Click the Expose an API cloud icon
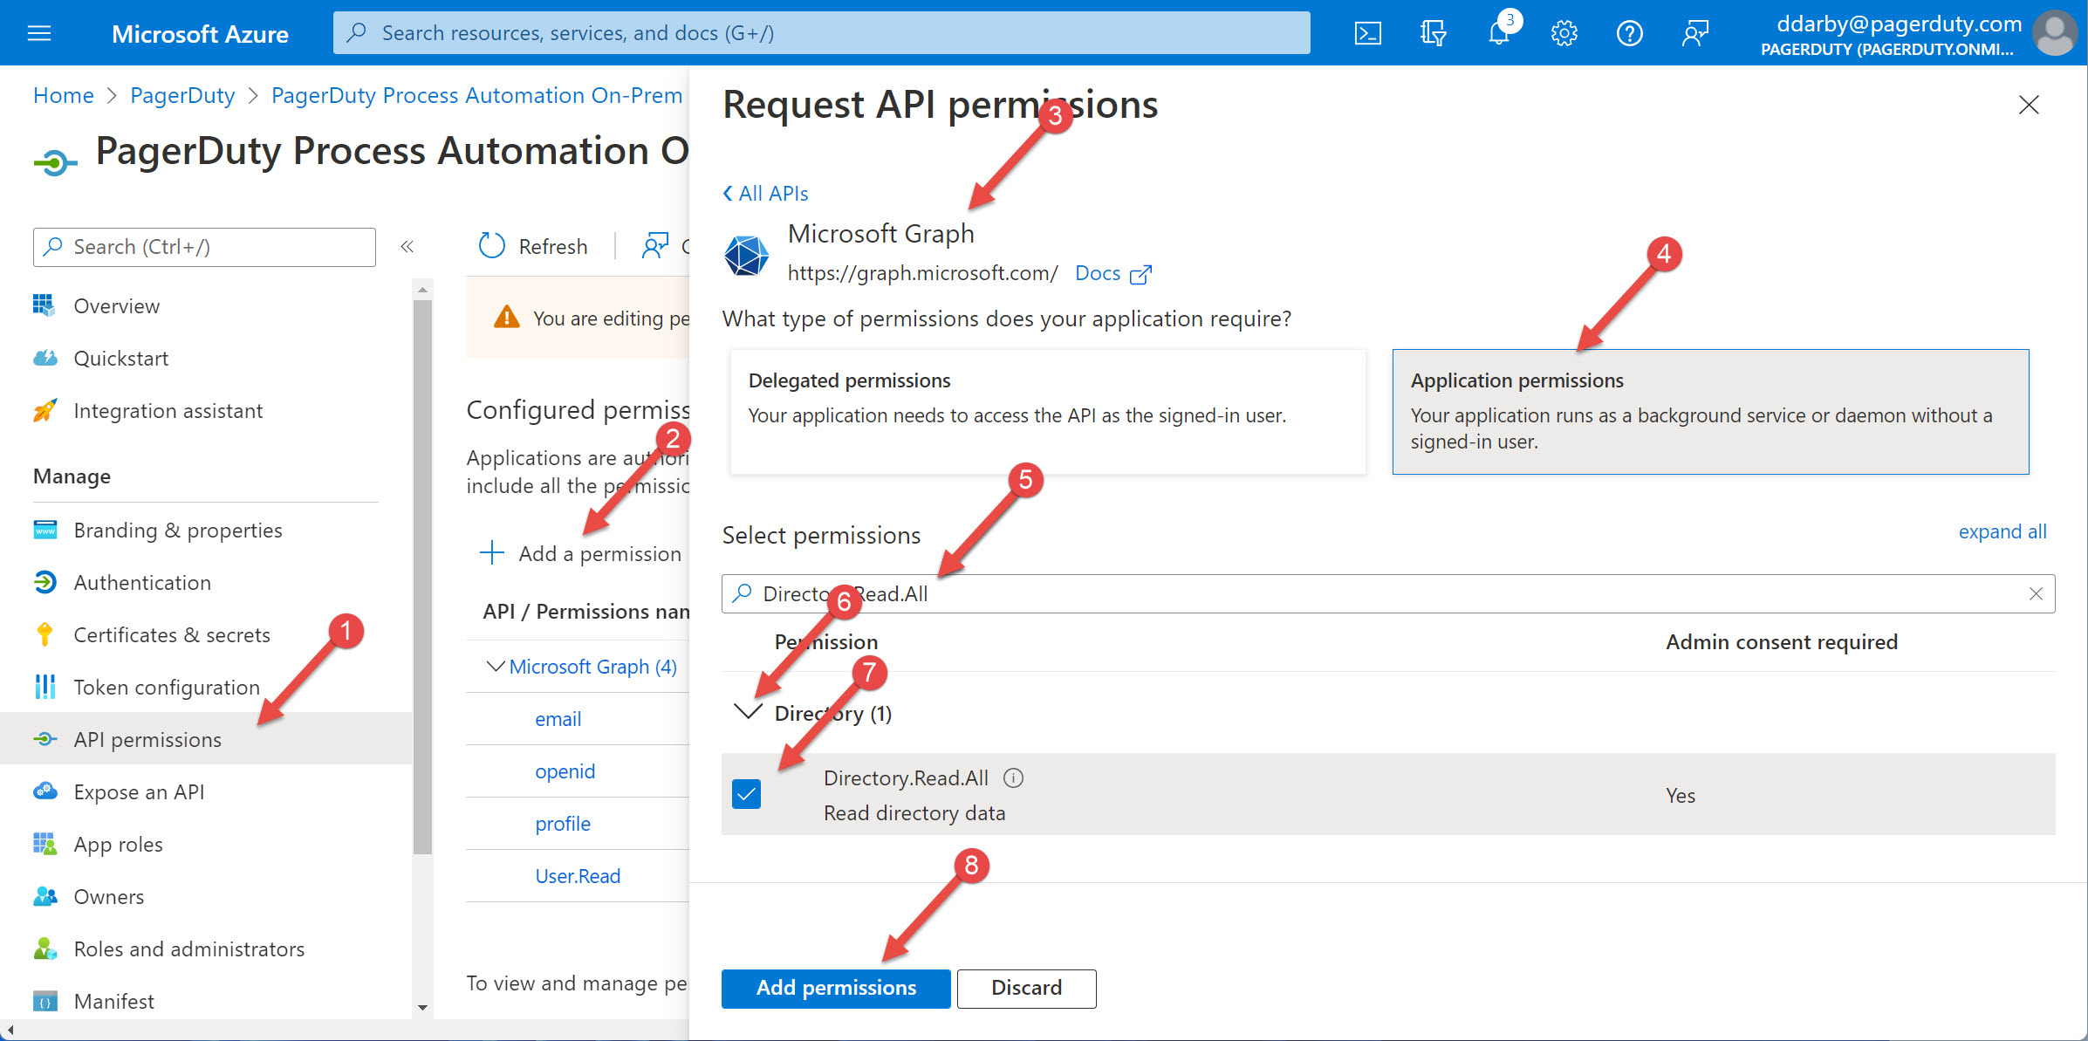2088x1041 pixels. [x=44, y=791]
